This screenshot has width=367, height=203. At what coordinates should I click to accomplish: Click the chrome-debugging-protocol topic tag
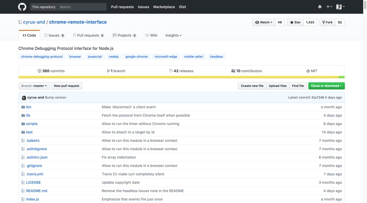click(x=42, y=57)
